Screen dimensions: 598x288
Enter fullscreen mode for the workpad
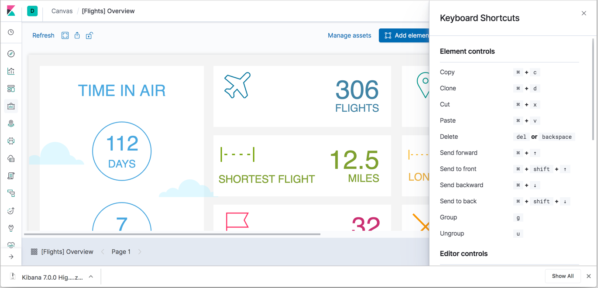[65, 35]
